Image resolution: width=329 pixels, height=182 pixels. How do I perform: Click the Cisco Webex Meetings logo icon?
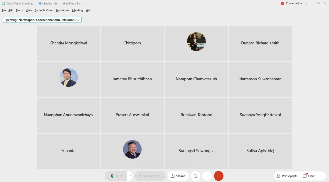click(4, 4)
